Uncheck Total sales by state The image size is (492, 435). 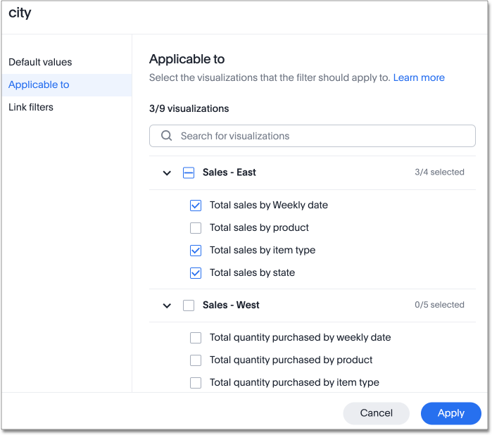pyautogui.click(x=196, y=273)
